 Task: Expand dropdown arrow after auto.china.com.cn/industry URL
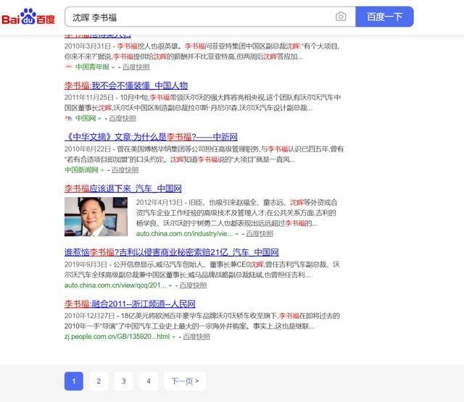click(237, 234)
